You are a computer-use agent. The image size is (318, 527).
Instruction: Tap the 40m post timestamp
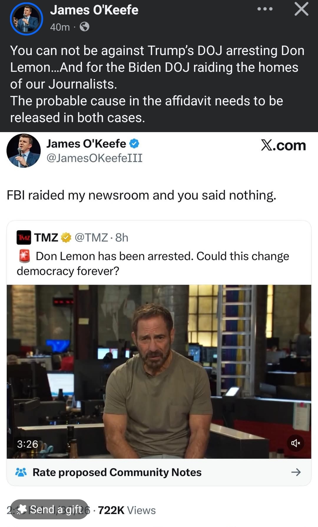60,27
